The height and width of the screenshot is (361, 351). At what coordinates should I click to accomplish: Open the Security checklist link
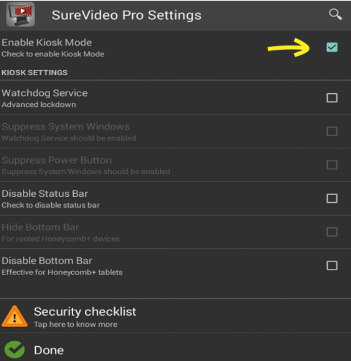(85, 312)
